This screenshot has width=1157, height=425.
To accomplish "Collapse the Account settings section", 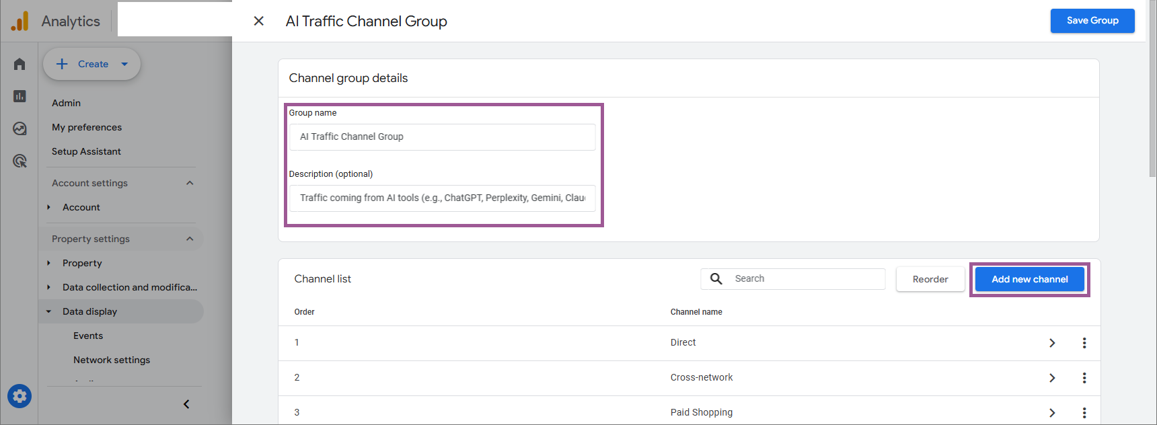I will [190, 183].
